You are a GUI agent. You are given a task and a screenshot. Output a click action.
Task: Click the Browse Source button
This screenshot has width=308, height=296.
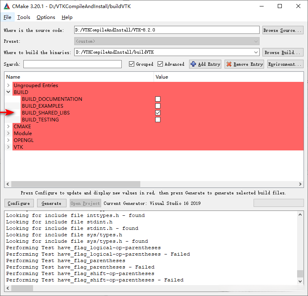coord(283,30)
